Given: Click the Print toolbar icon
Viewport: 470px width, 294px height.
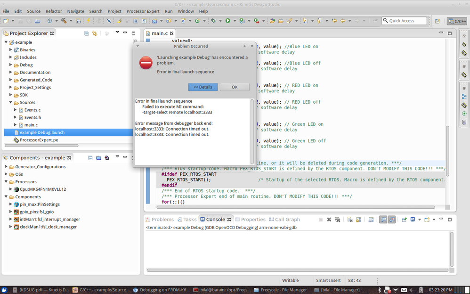Looking at the screenshot, I should pyautogui.click(x=37, y=21).
